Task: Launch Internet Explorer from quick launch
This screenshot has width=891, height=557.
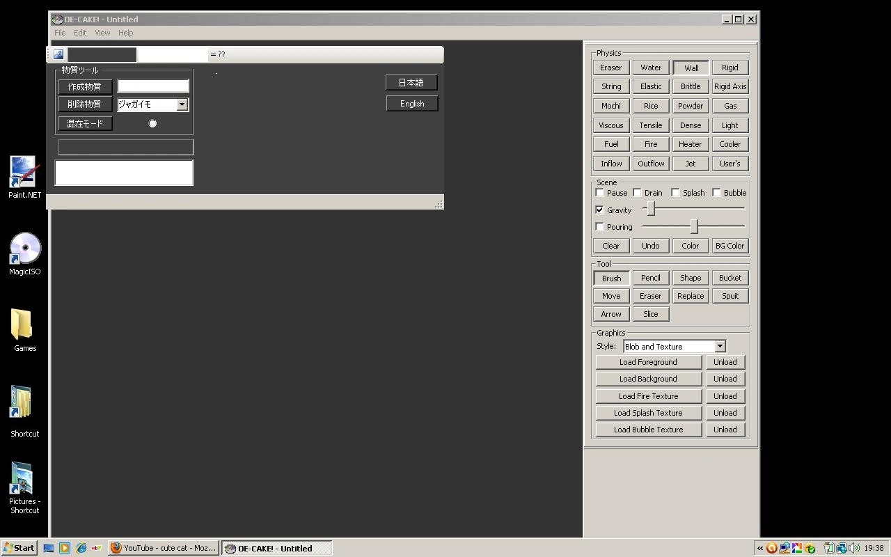Action: [x=81, y=548]
